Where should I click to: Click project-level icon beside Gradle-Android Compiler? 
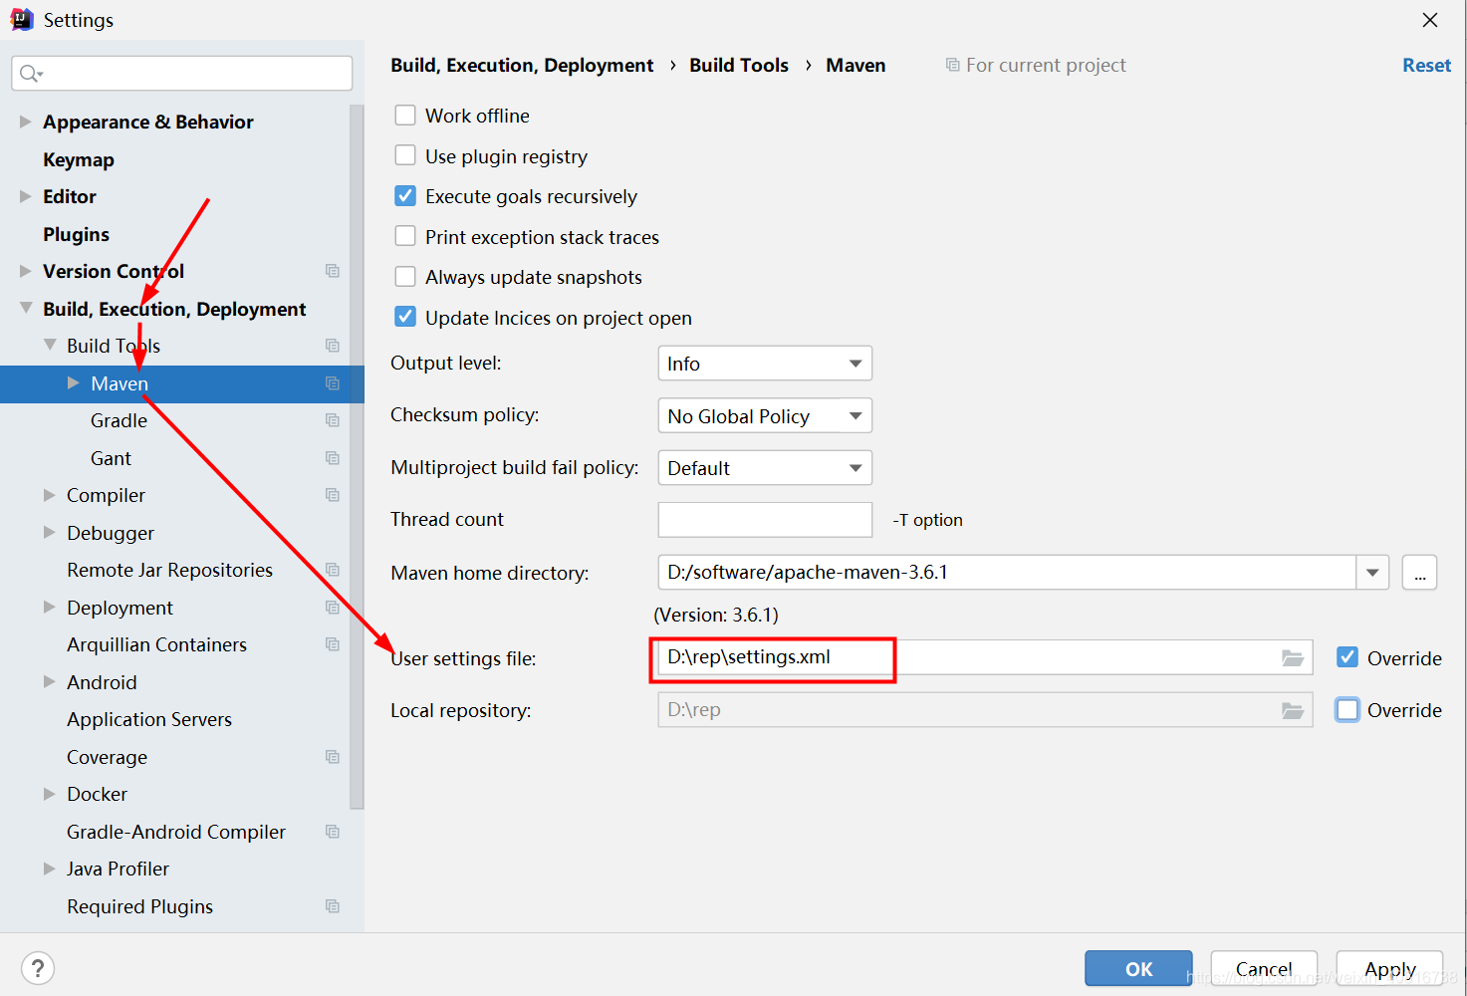(x=333, y=832)
